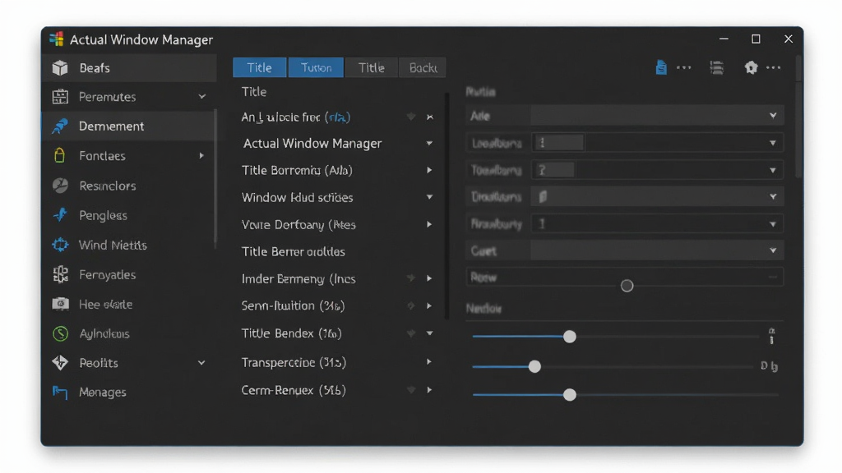The height and width of the screenshot is (473, 842).
Task: Switch to the Tuıon tab
Action: coord(316,67)
